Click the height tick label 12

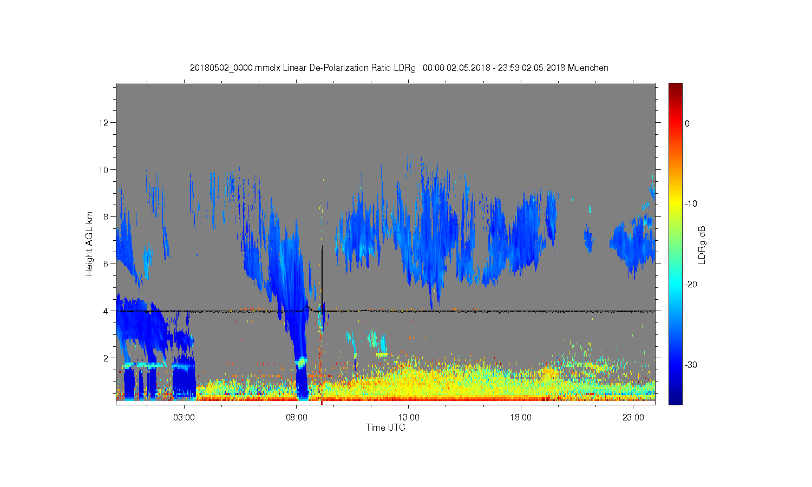pos(104,123)
